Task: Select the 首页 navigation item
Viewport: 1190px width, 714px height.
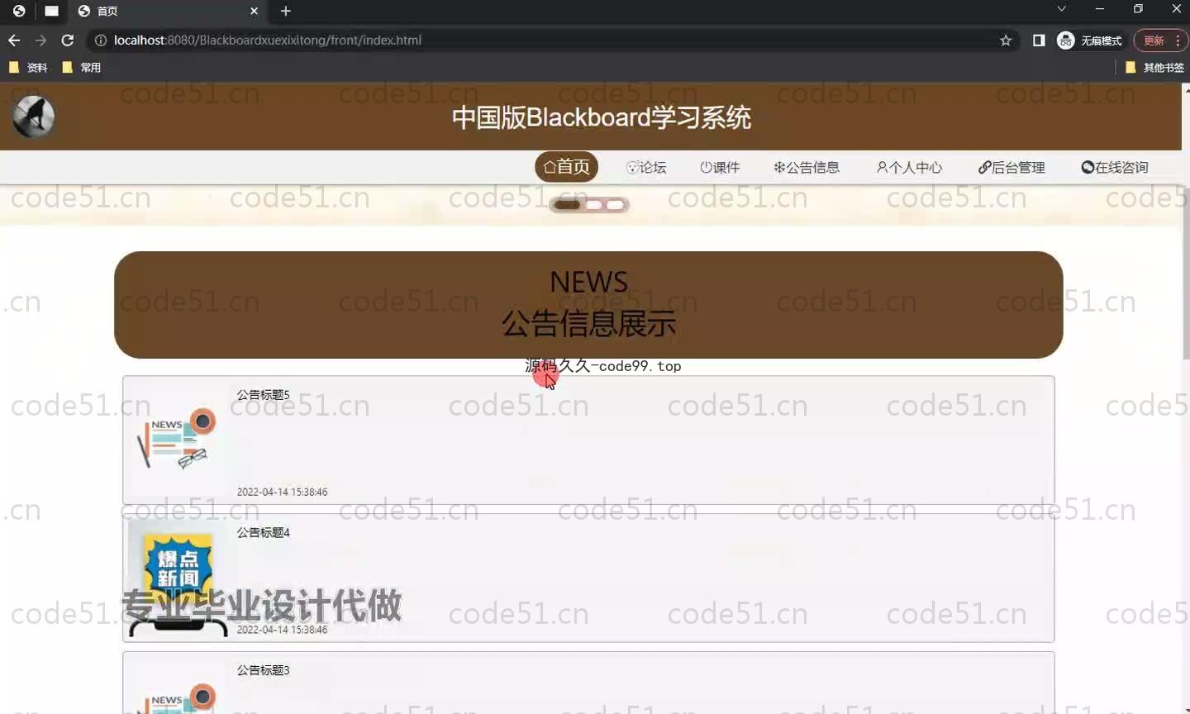Action: pos(567,167)
